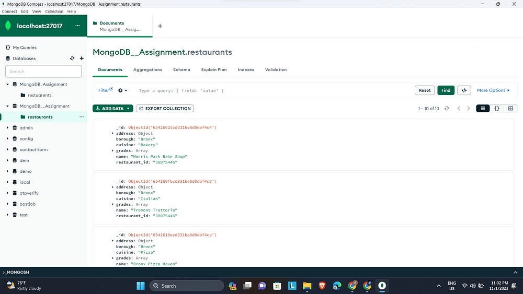Open the Connect menu

coord(9,11)
